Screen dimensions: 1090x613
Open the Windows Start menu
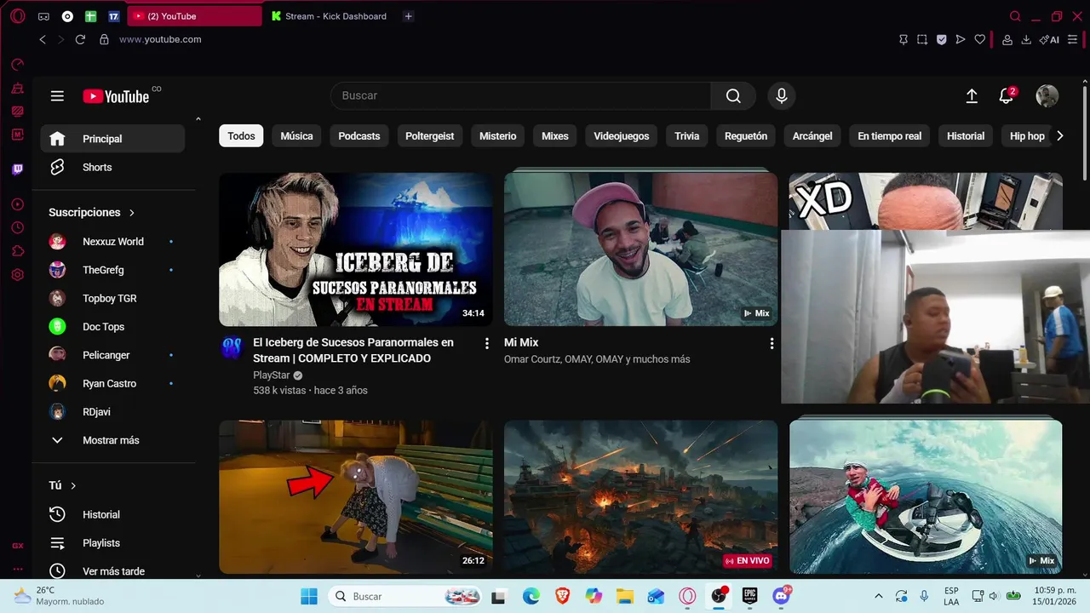308,596
